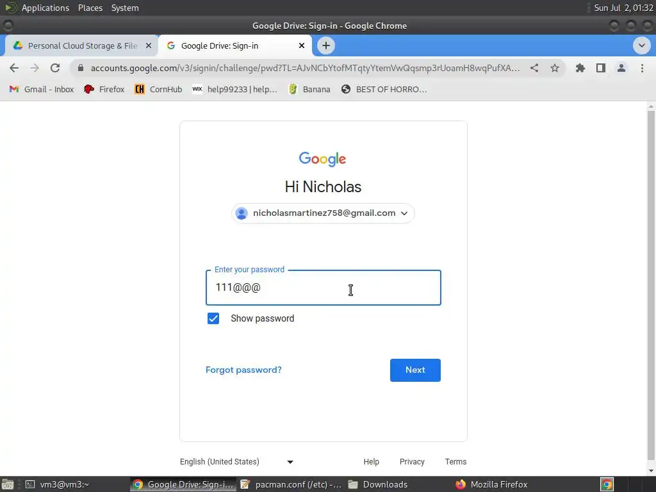Bookmark this page with the star

555,68
